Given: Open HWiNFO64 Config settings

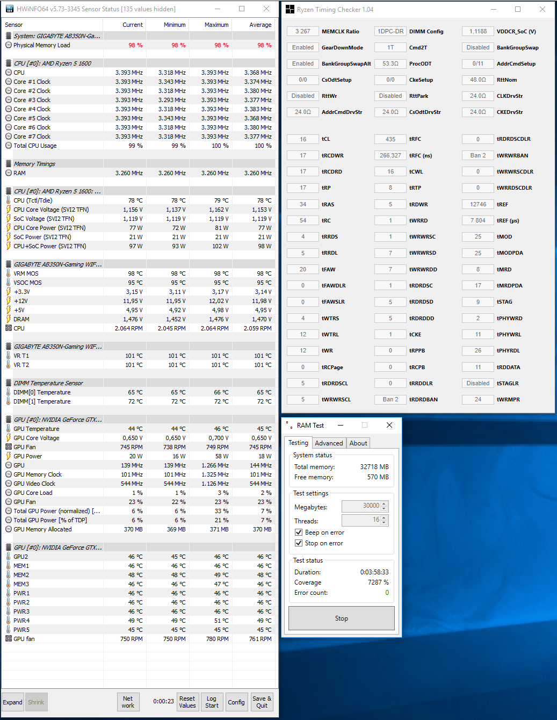Looking at the screenshot, I should [x=236, y=702].
